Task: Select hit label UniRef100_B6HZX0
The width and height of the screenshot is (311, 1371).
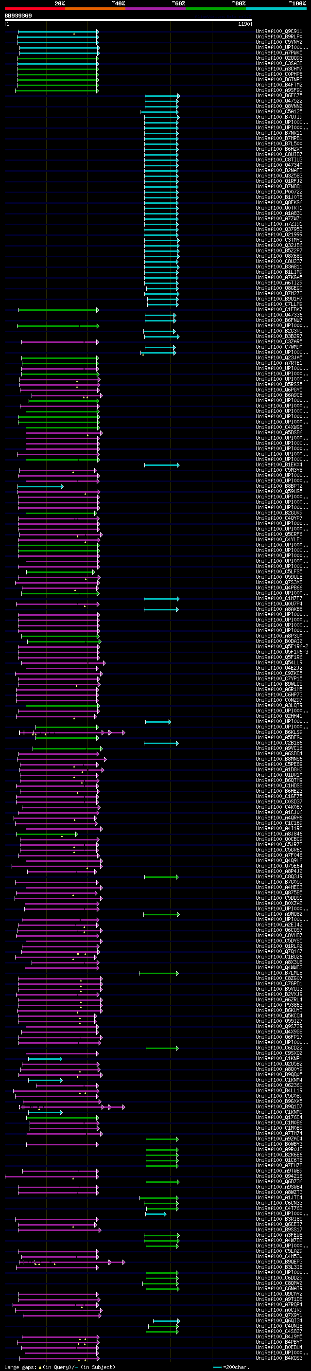Action: 278,149
